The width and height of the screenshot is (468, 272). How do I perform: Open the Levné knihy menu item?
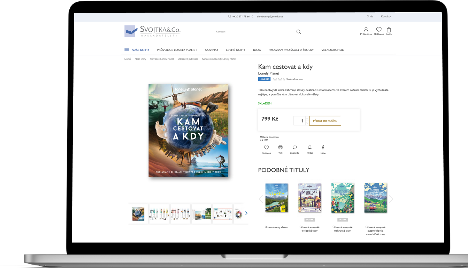(236, 50)
